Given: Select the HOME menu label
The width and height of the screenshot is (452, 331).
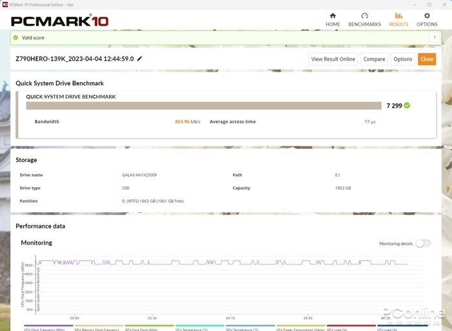Looking at the screenshot, I should point(333,25).
